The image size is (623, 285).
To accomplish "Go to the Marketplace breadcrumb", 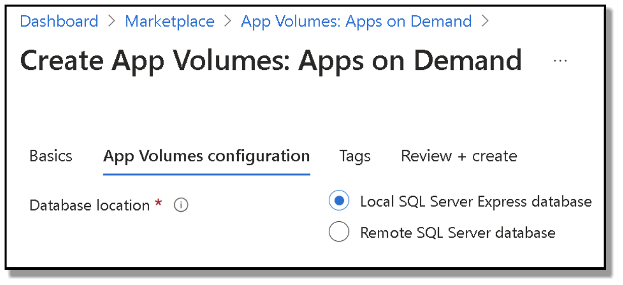I will tap(169, 21).
